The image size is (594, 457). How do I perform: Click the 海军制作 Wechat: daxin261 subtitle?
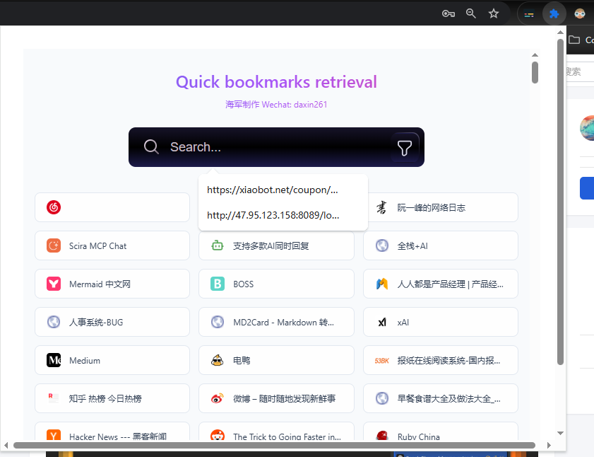tap(276, 105)
